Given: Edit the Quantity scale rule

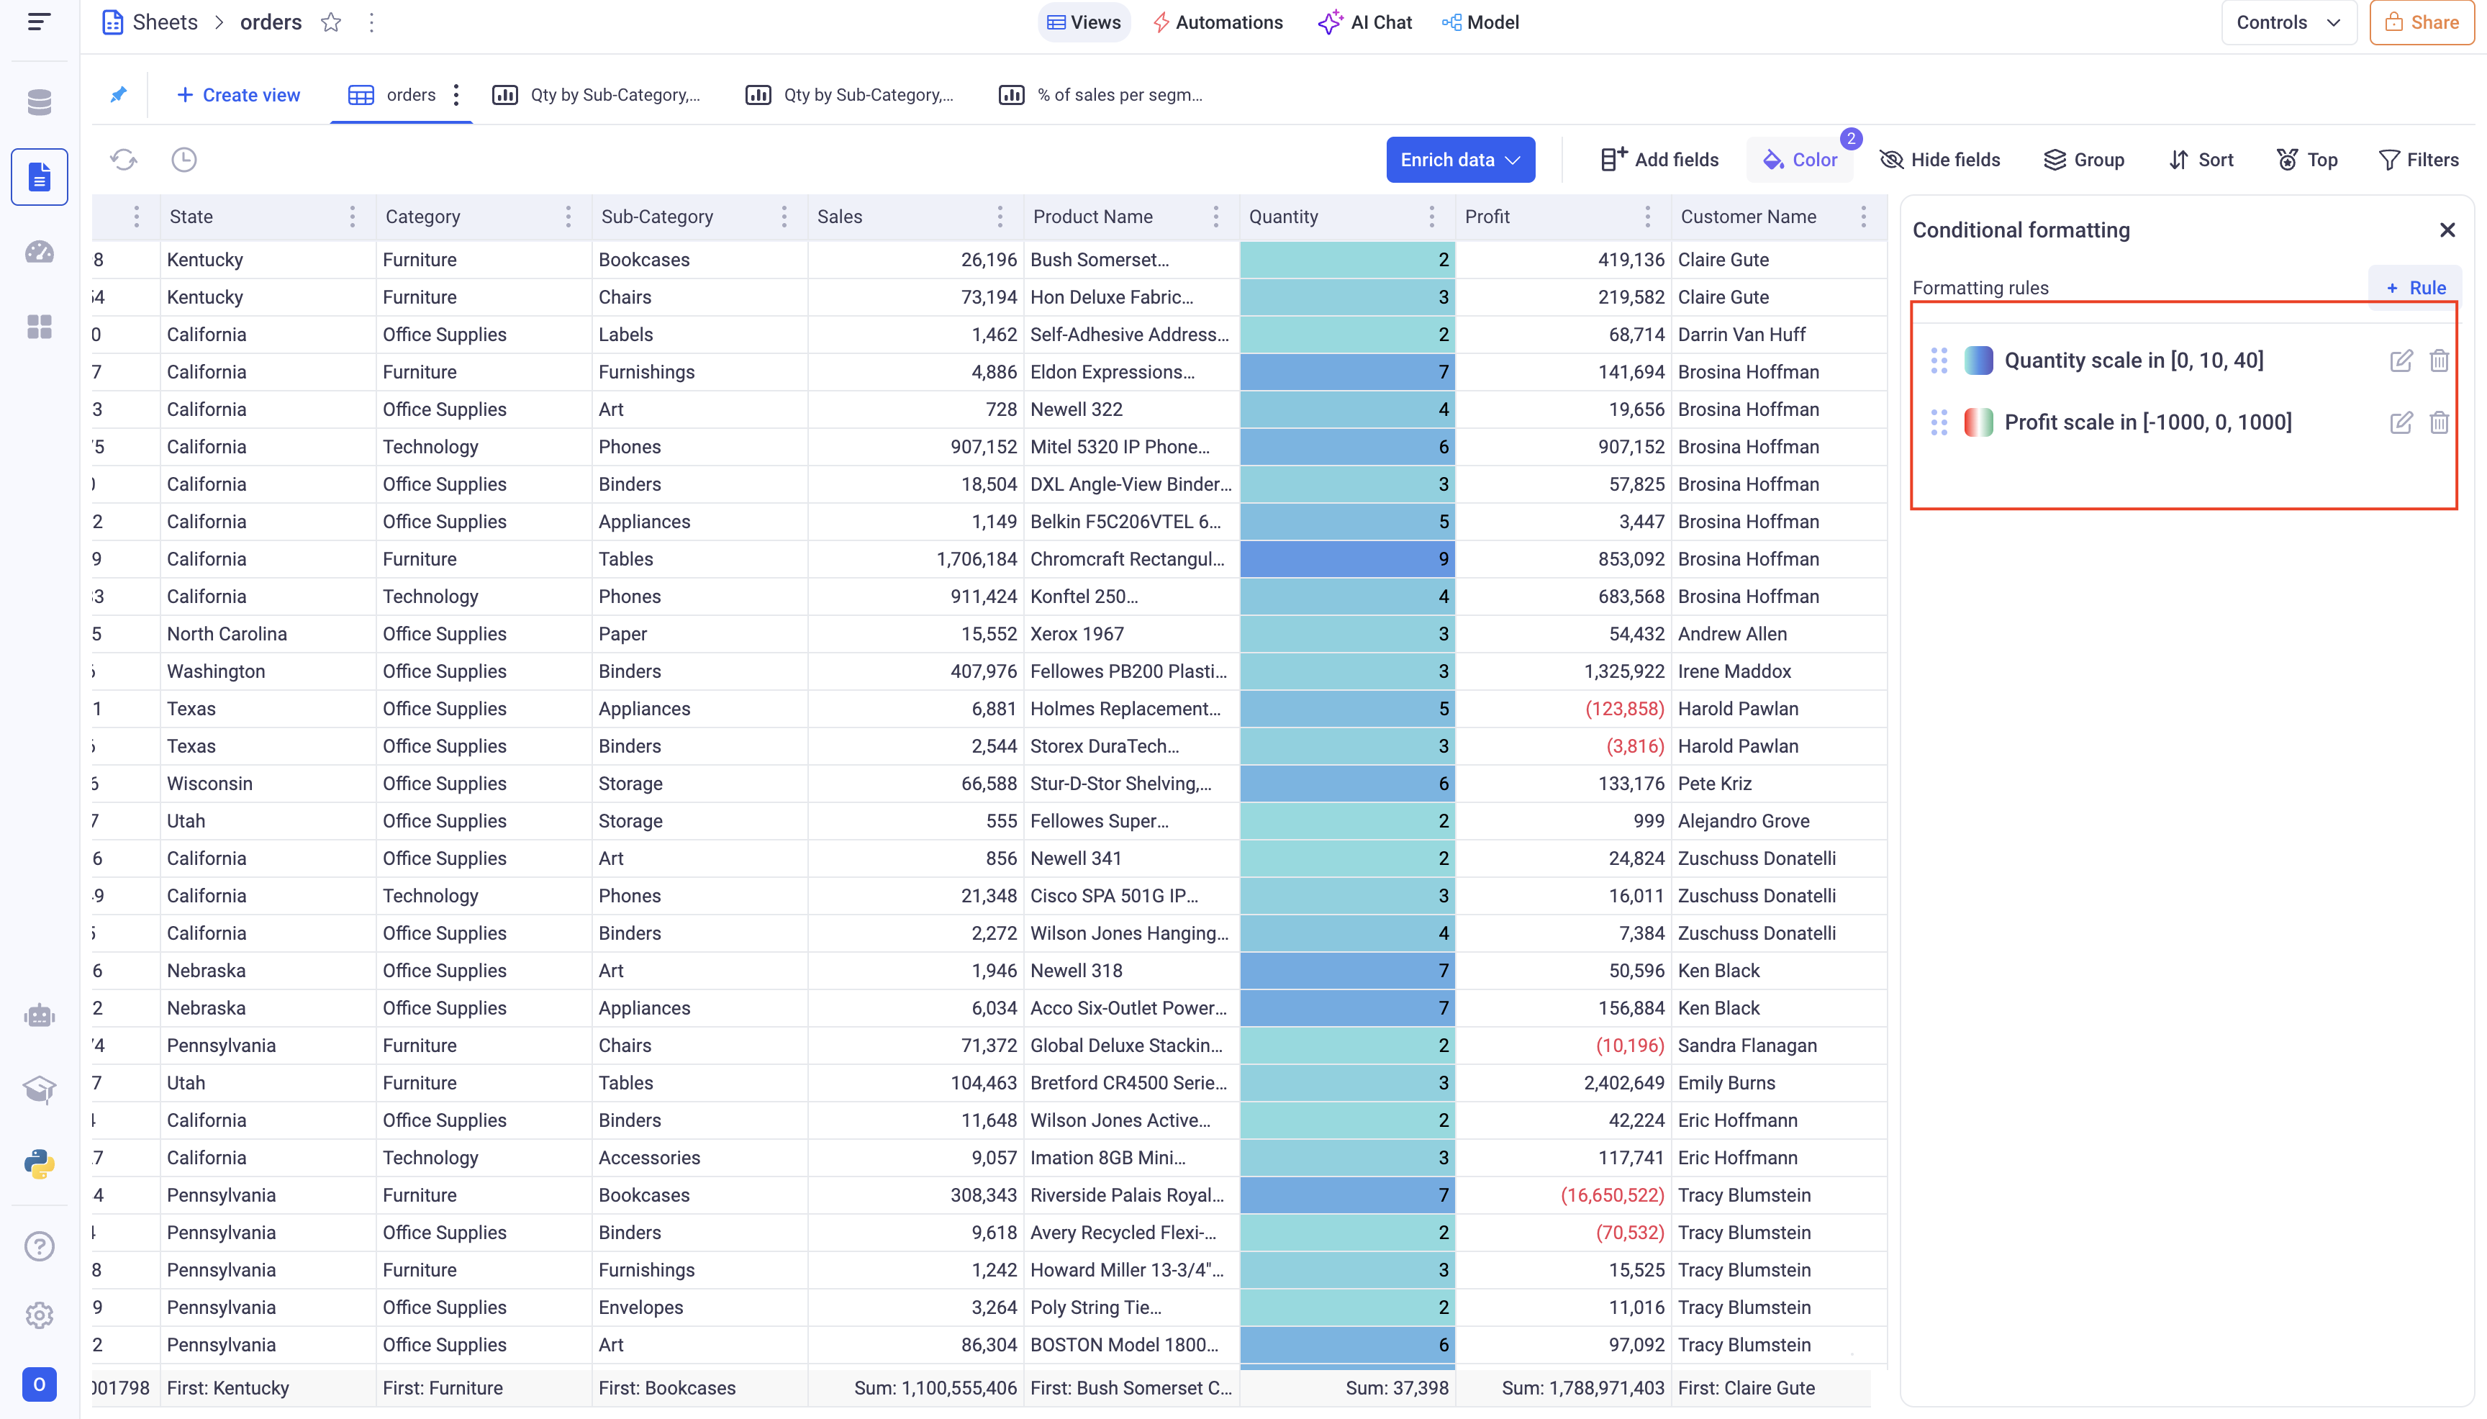Looking at the screenshot, I should pyautogui.click(x=2401, y=361).
